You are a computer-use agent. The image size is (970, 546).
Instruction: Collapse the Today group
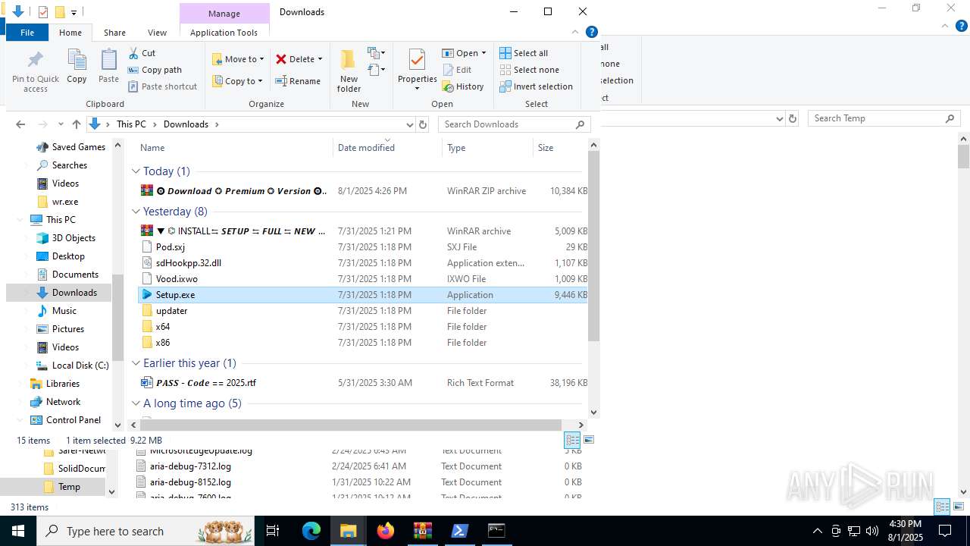136,171
